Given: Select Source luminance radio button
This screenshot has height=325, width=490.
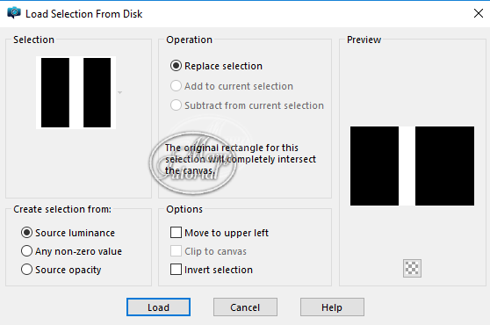Looking at the screenshot, I should (68, 233).
